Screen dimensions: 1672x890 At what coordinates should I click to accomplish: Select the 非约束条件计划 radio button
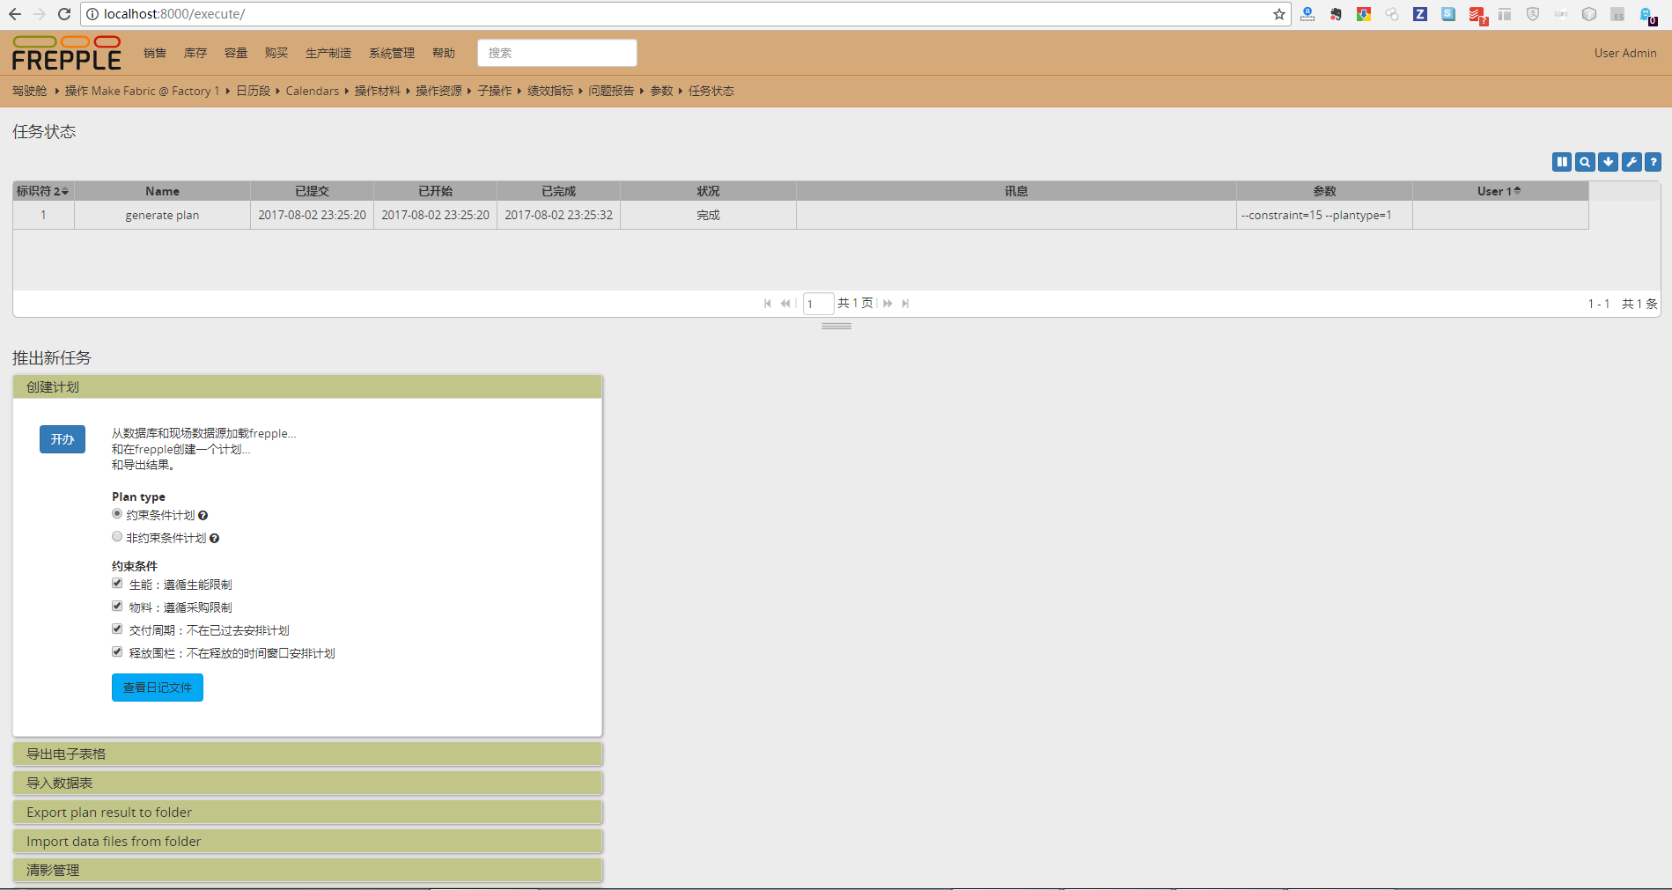[x=117, y=537]
